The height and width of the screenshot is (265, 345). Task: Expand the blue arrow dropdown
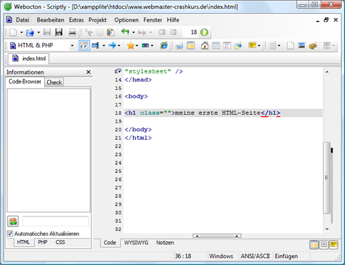point(119,46)
